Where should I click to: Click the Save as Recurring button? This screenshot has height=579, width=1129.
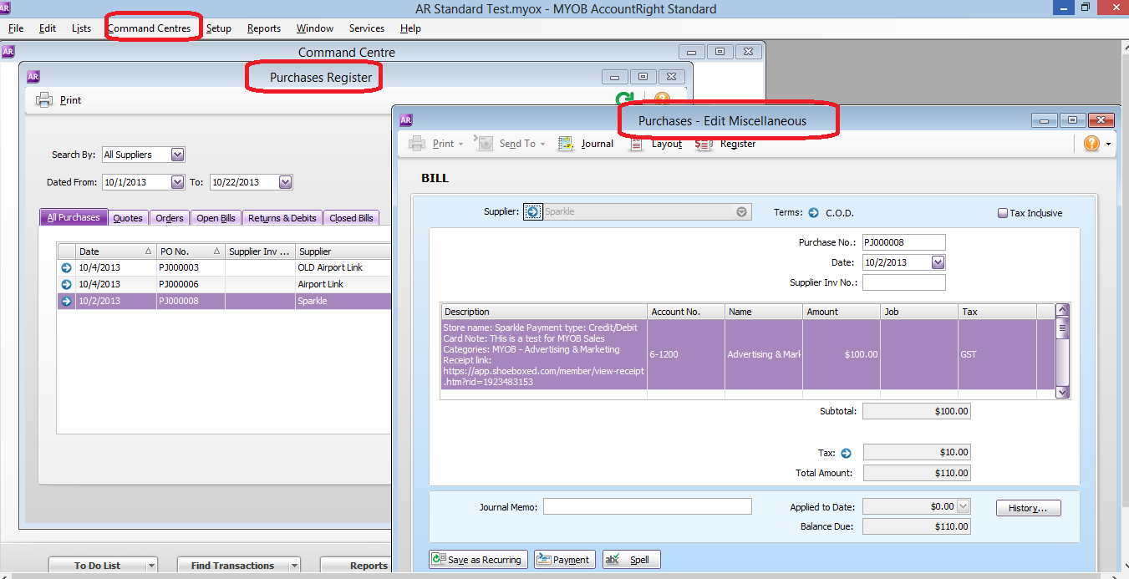pyautogui.click(x=479, y=560)
